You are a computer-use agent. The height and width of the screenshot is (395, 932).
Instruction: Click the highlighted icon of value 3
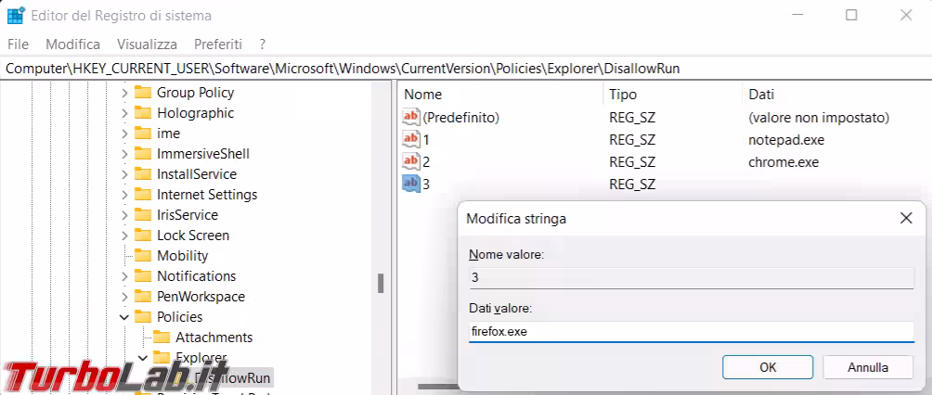(411, 184)
